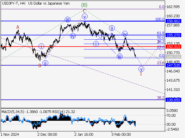Click the red A wave label
This screenshot has height=138, width=185.
[18, 27]
